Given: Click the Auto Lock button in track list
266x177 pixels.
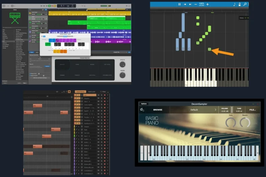Looking at the screenshot, I should [x=92, y=92].
